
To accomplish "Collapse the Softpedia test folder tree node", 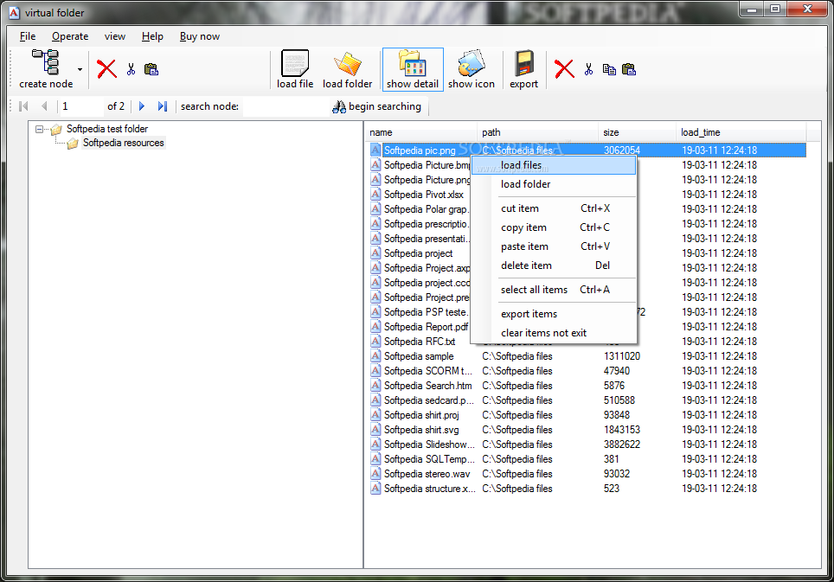I will tap(39, 129).
